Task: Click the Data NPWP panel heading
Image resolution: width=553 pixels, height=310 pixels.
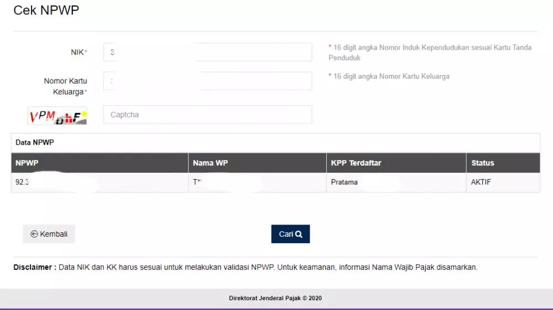Action: (35, 142)
